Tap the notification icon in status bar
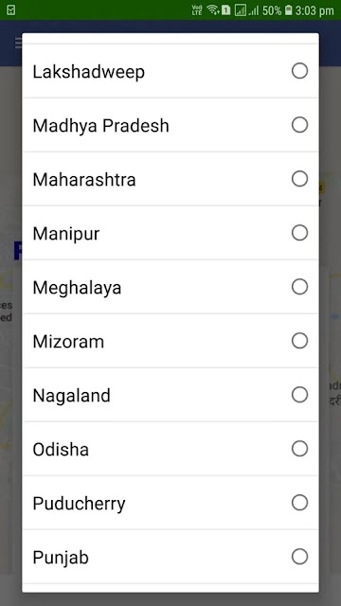 (x=10, y=10)
